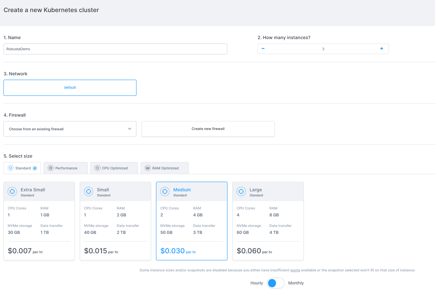Switch to the Performance size tab
The height and width of the screenshot is (293, 435).
[x=66, y=168]
